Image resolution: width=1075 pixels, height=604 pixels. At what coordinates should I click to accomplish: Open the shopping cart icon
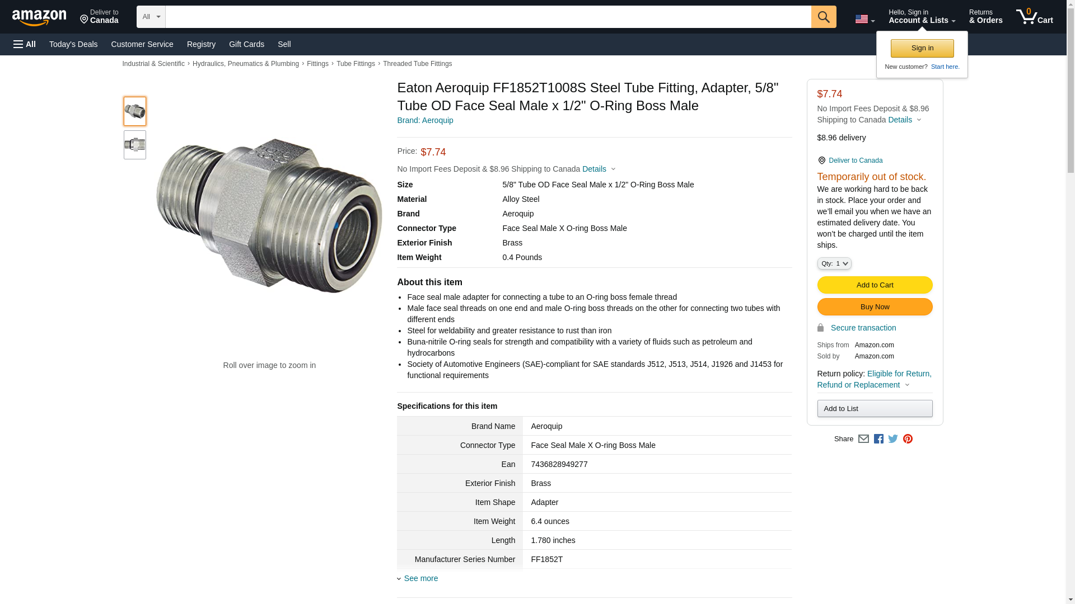(1034, 17)
